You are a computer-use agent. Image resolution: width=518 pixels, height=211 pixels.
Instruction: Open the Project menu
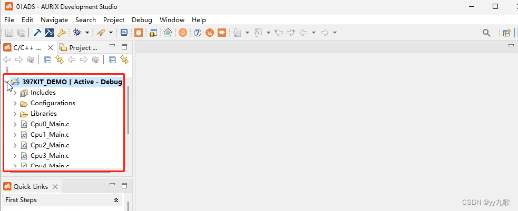click(x=114, y=19)
